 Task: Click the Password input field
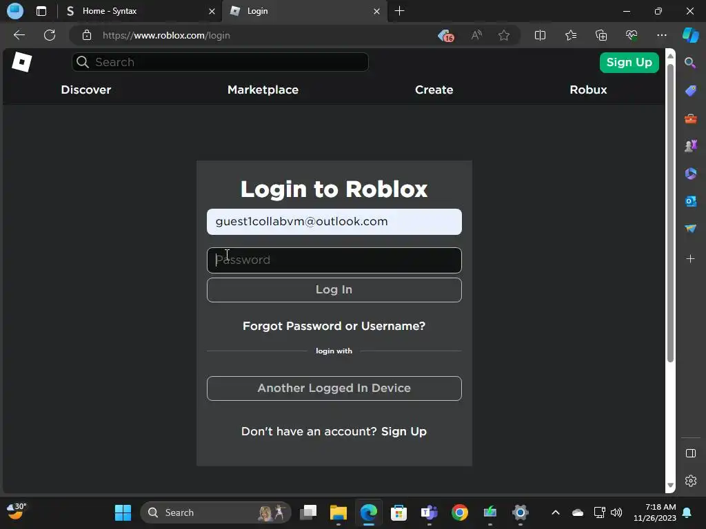[334, 260]
